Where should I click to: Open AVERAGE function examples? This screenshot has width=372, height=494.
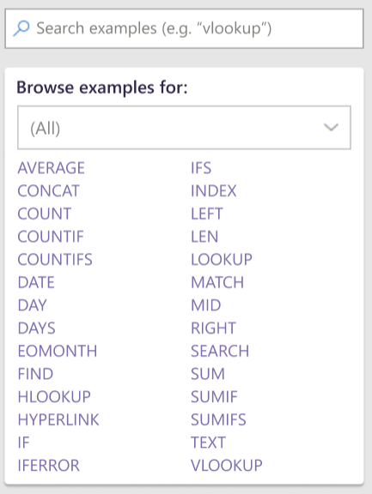tap(51, 168)
